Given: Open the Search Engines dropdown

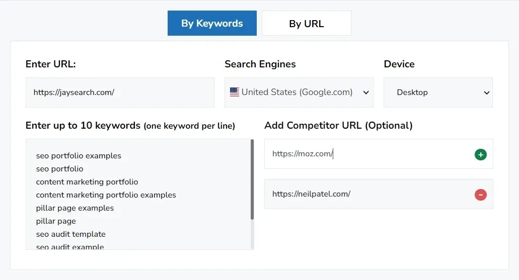Looking at the screenshot, I should (299, 92).
